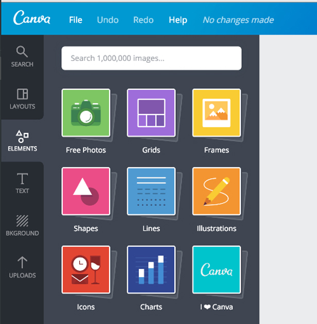Open the Layouts sidebar panel
Screen dimensions: 317x324
(x=22, y=99)
